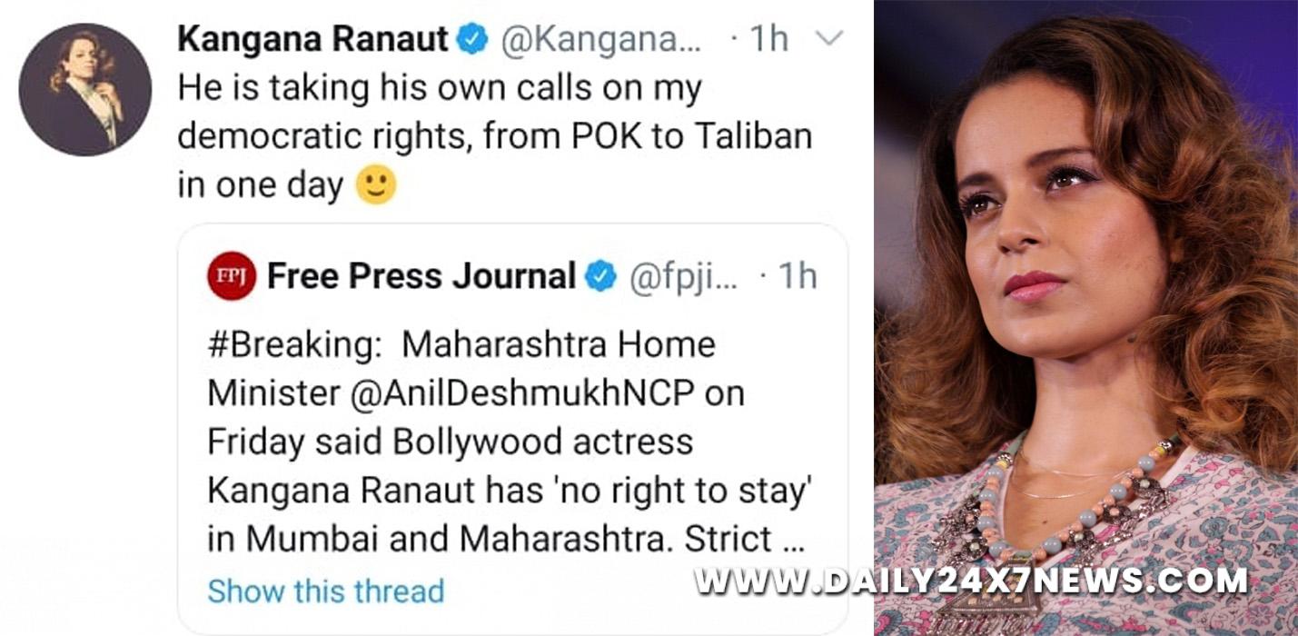
Task: Click the blue verified badge beside Kangana Ranaut
Action: click(x=472, y=41)
